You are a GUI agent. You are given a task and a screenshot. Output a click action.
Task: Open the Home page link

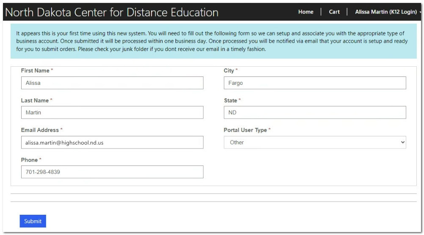coord(306,12)
